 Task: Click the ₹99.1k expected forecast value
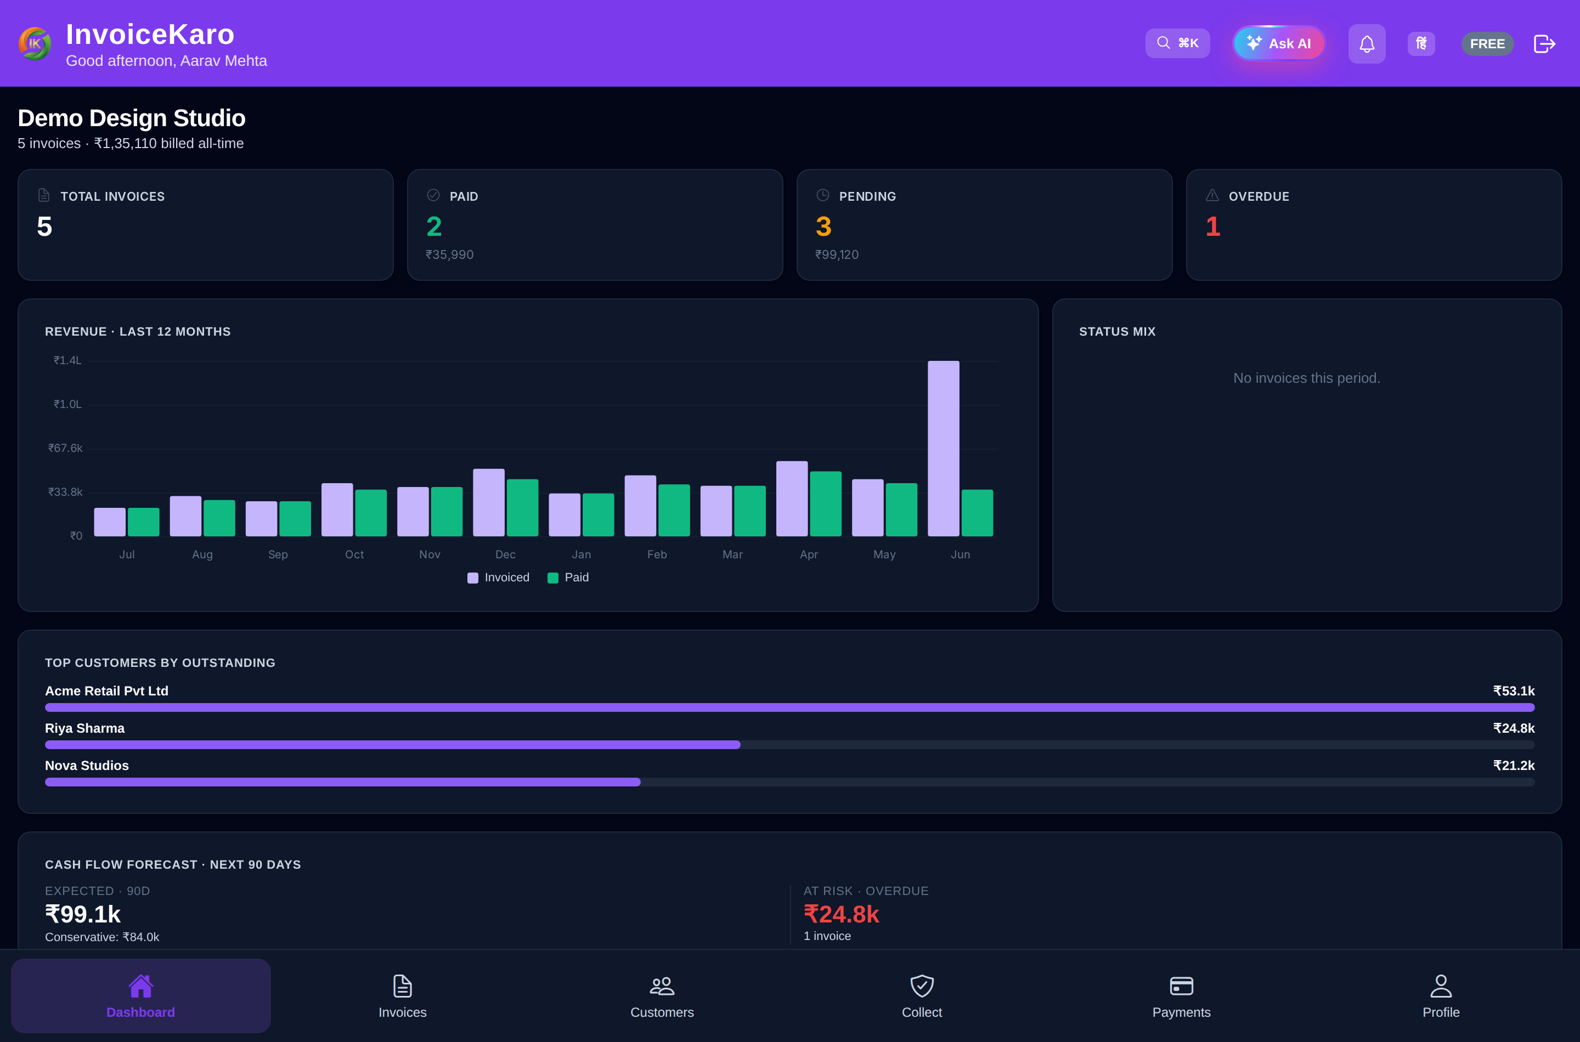tap(82, 914)
